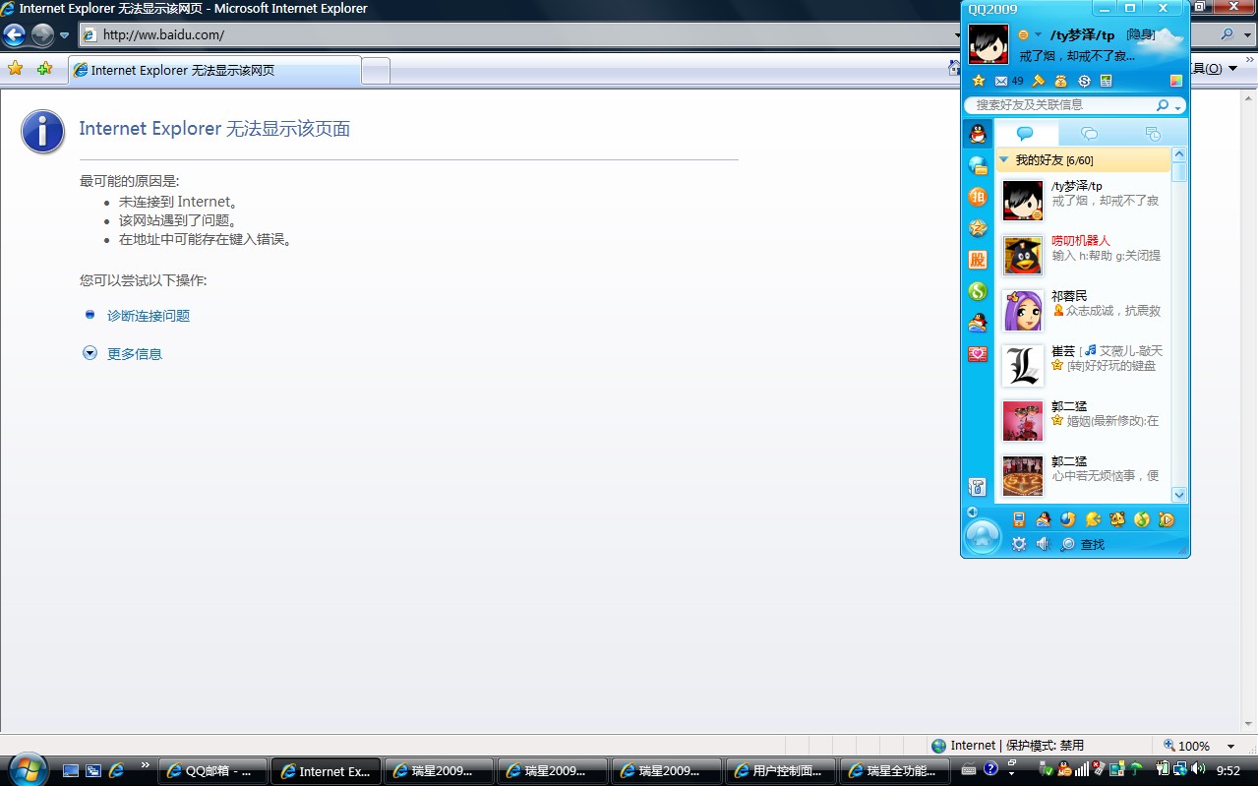Click Show Desktop quick launch icon
The image size is (1258, 786).
click(x=71, y=771)
